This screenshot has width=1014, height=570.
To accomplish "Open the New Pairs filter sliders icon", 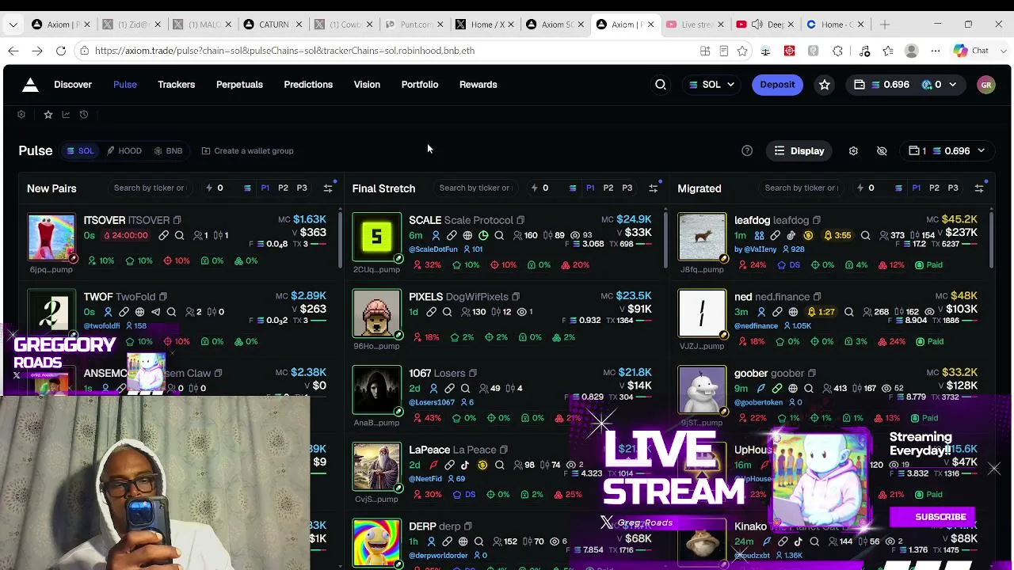I will [328, 188].
